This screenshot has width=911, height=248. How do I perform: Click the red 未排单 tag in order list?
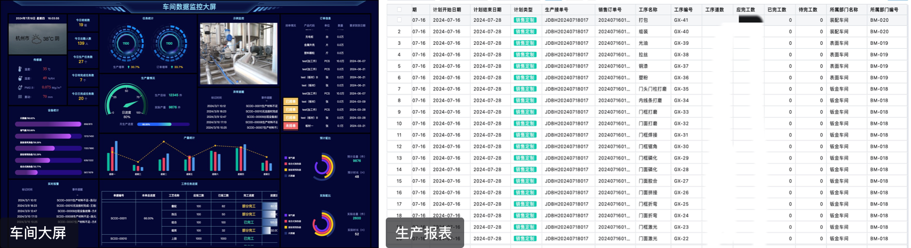pos(291,126)
